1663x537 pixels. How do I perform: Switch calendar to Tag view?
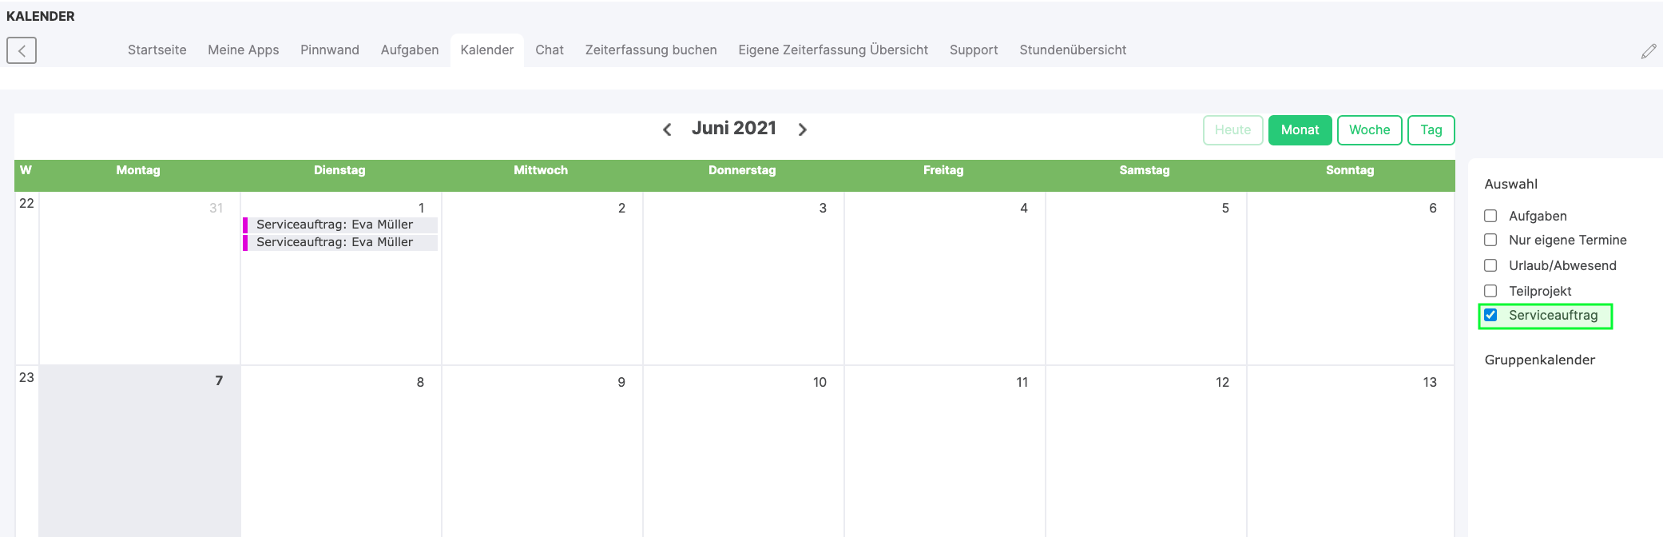(1431, 129)
